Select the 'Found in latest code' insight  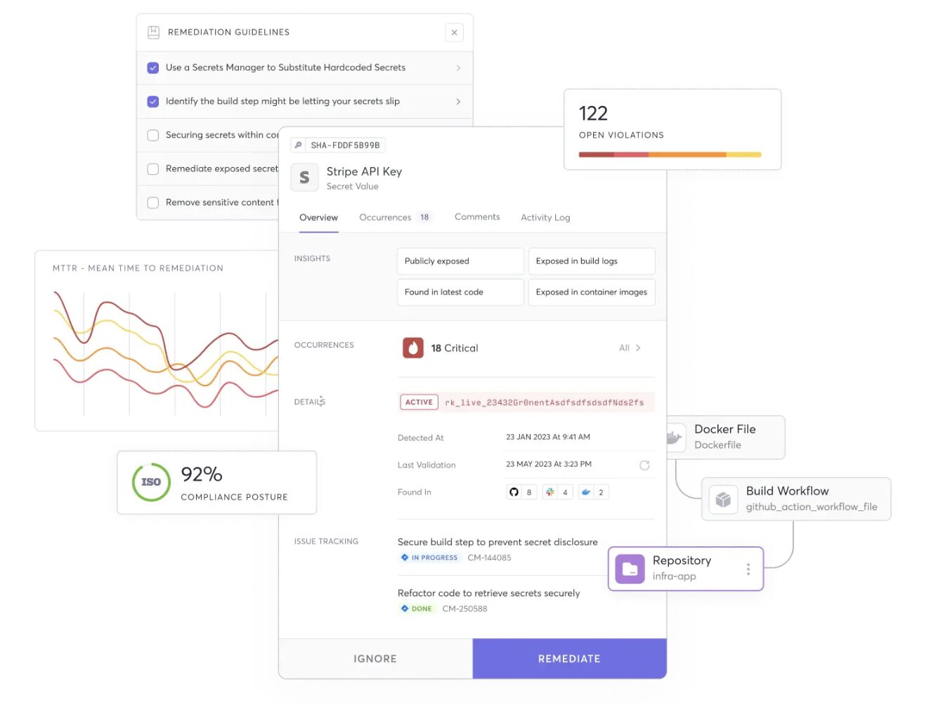pos(460,292)
